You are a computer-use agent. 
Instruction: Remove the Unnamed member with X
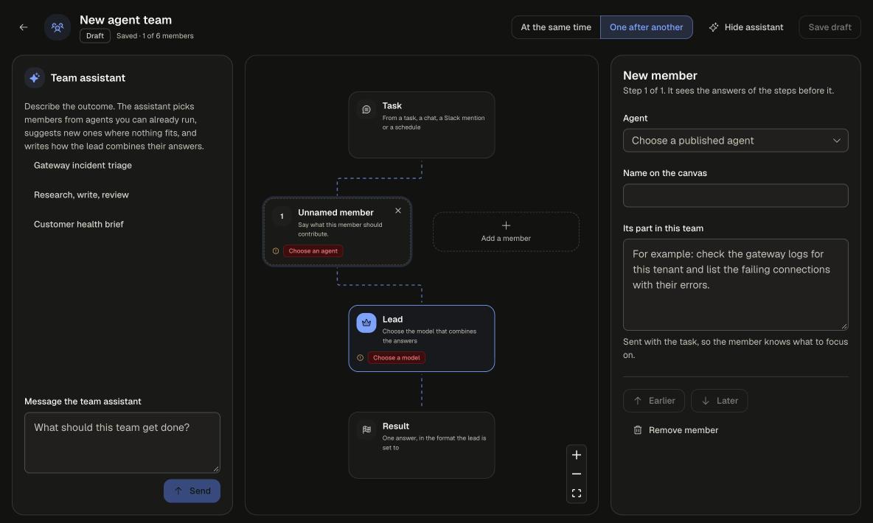(x=398, y=211)
